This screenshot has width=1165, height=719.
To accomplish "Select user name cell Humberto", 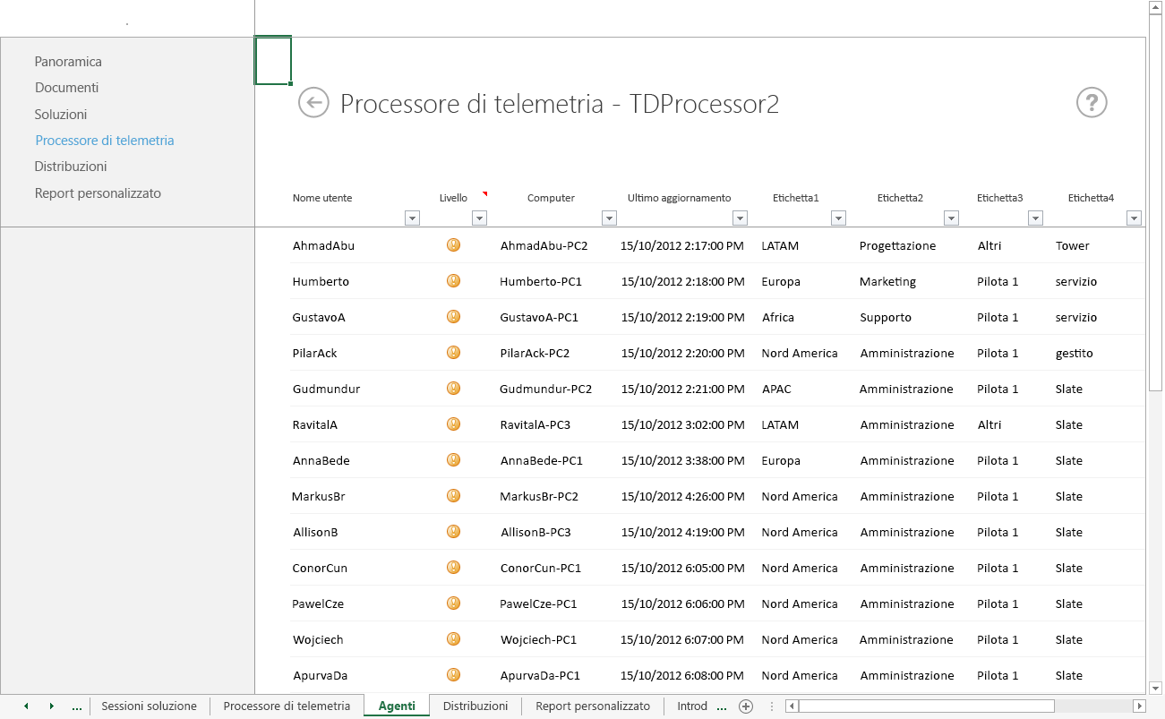I will point(321,281).
